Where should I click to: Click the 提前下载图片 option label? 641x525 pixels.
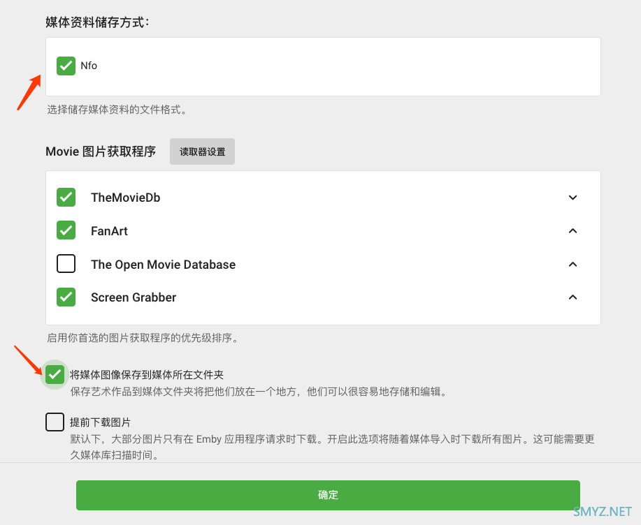click(x=100, y=422)
